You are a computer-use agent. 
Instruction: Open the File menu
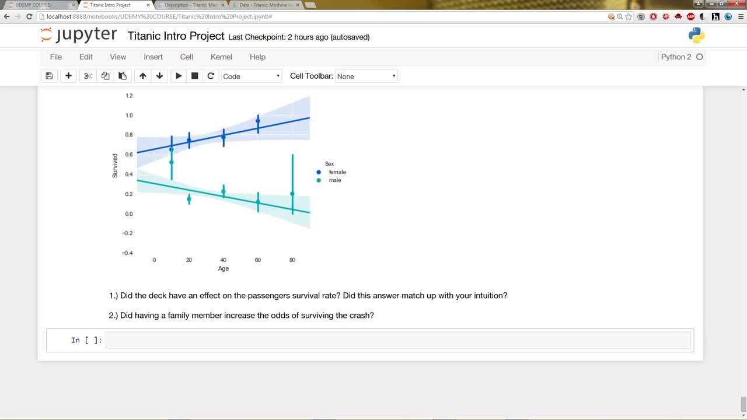pyautogui.click(x=56, y=57)
